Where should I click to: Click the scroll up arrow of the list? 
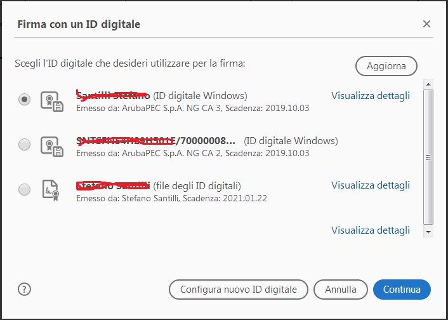[428, 84]
